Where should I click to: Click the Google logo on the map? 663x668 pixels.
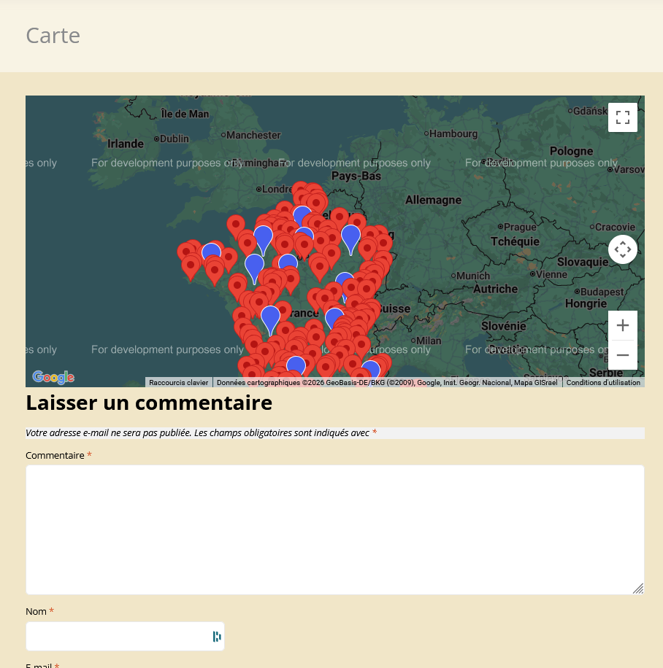pyautogui.click(x=53, y=377)
